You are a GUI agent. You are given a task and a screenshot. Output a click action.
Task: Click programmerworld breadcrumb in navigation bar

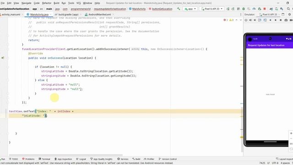81,9
